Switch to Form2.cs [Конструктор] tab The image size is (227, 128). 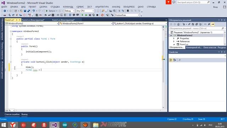click(x=33, y=20)
